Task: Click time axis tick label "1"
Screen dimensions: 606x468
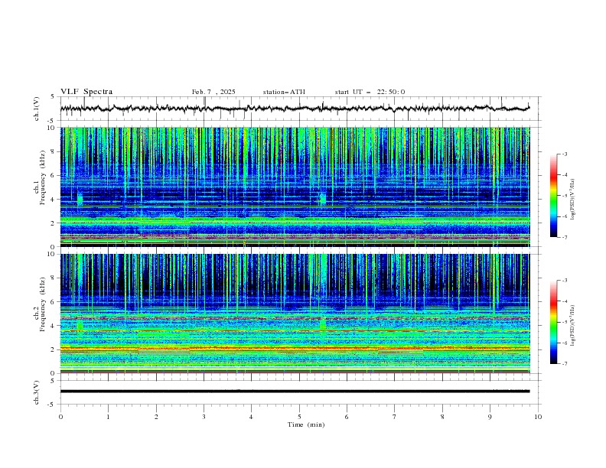Action: click(x=108, y=417)
